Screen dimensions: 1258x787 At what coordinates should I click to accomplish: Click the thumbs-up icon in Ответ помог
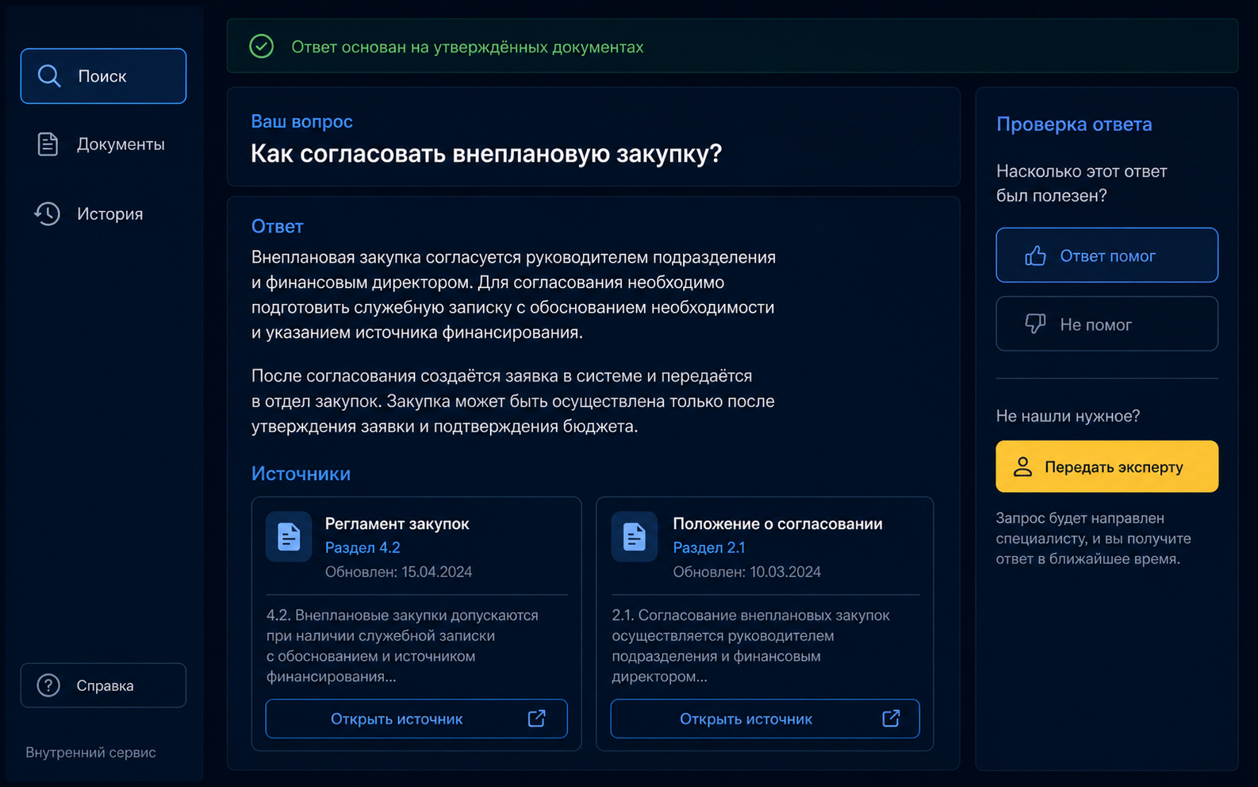coord(1035,255)
